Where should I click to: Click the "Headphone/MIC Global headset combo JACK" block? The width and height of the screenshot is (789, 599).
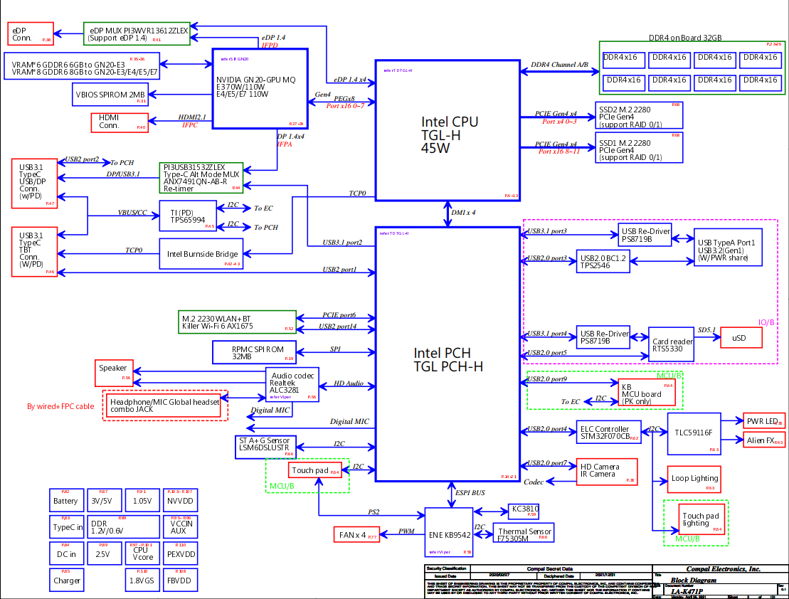[165, 405]
